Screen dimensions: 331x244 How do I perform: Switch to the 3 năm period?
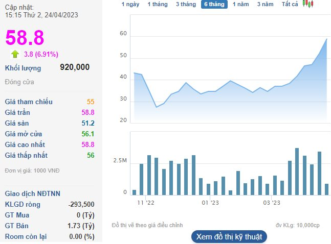265,4
